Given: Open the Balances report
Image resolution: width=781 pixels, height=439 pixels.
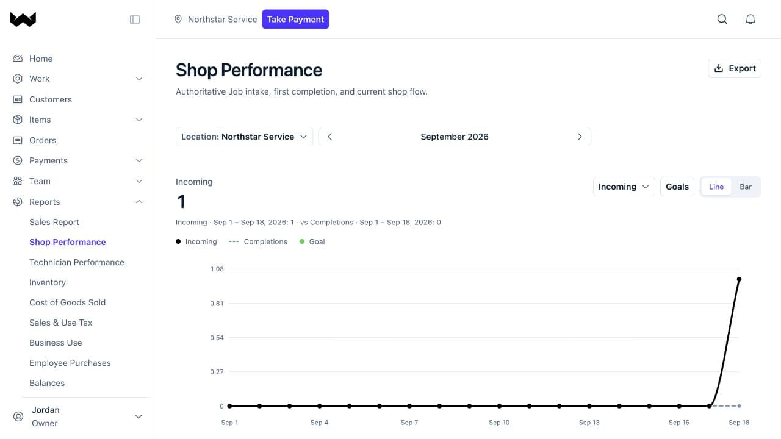Looking at the screenshot, I should pos(47,383).
